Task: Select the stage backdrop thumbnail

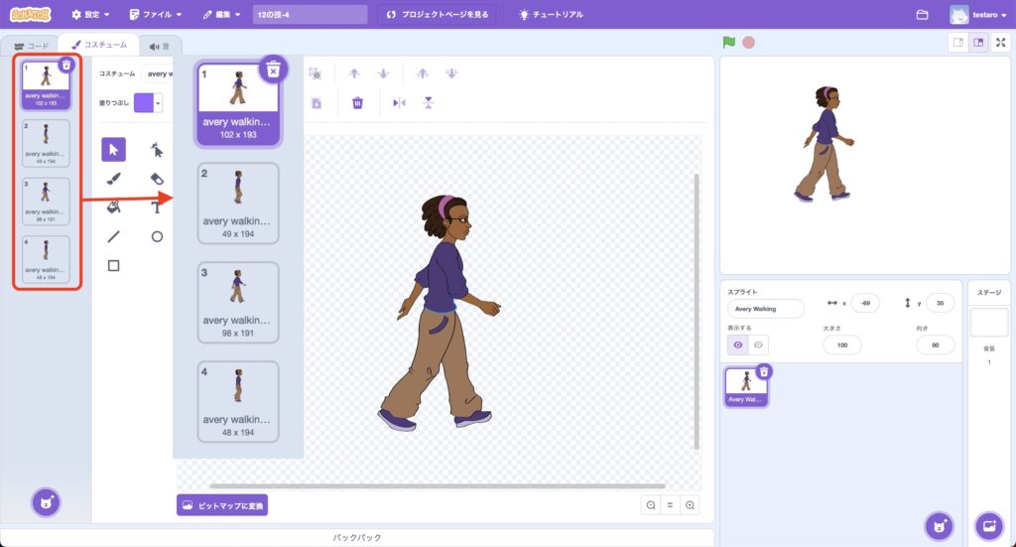Action: click(x=989, y=322)
